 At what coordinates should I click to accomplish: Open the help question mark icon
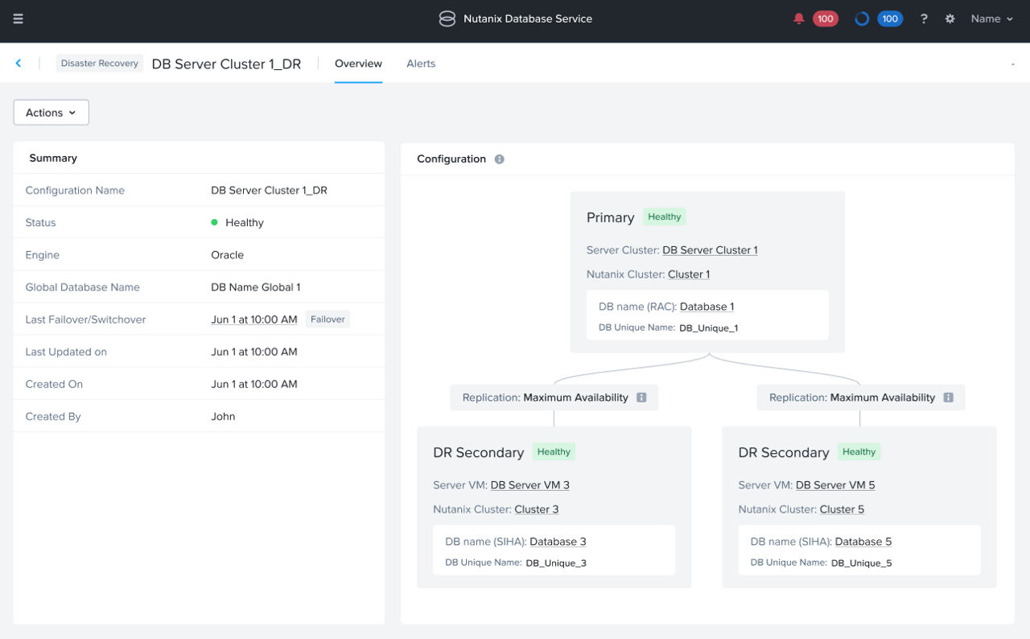(x=923, y=18)
